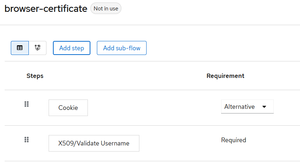Image resolution: width=300 pixels, height=167 pixels.
Task: Switch to table view icon
Action: tap(20, 48)
